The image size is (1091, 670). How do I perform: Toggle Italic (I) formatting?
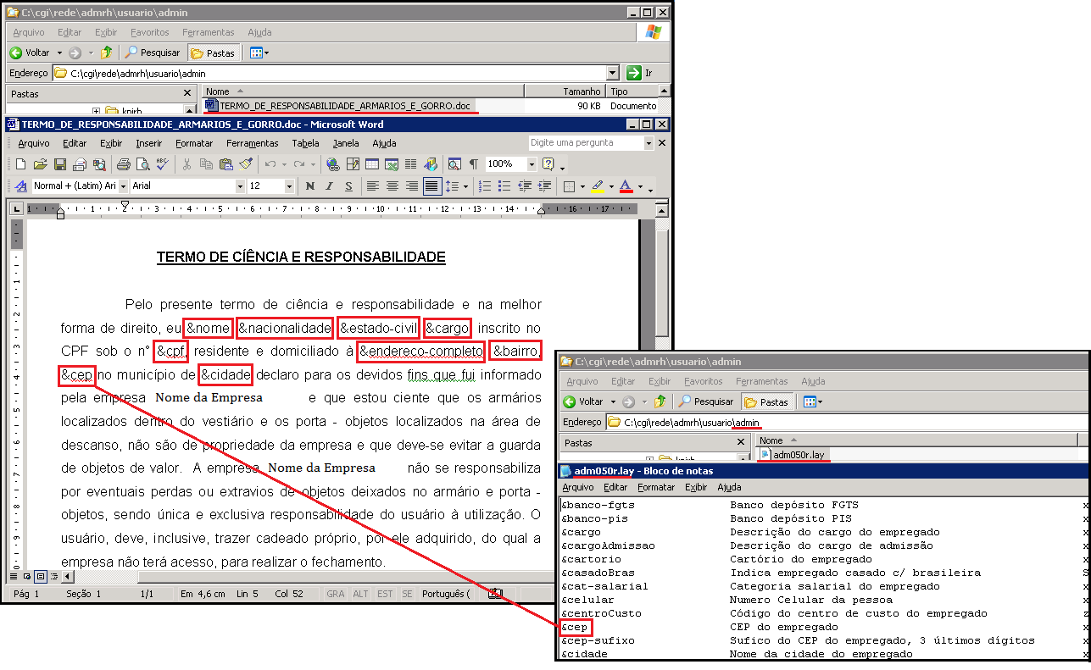[x=329, y=185]
